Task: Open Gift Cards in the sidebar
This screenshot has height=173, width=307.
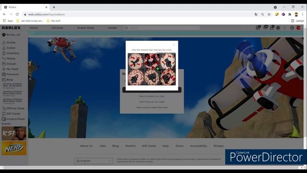Action: click(11, 113)
